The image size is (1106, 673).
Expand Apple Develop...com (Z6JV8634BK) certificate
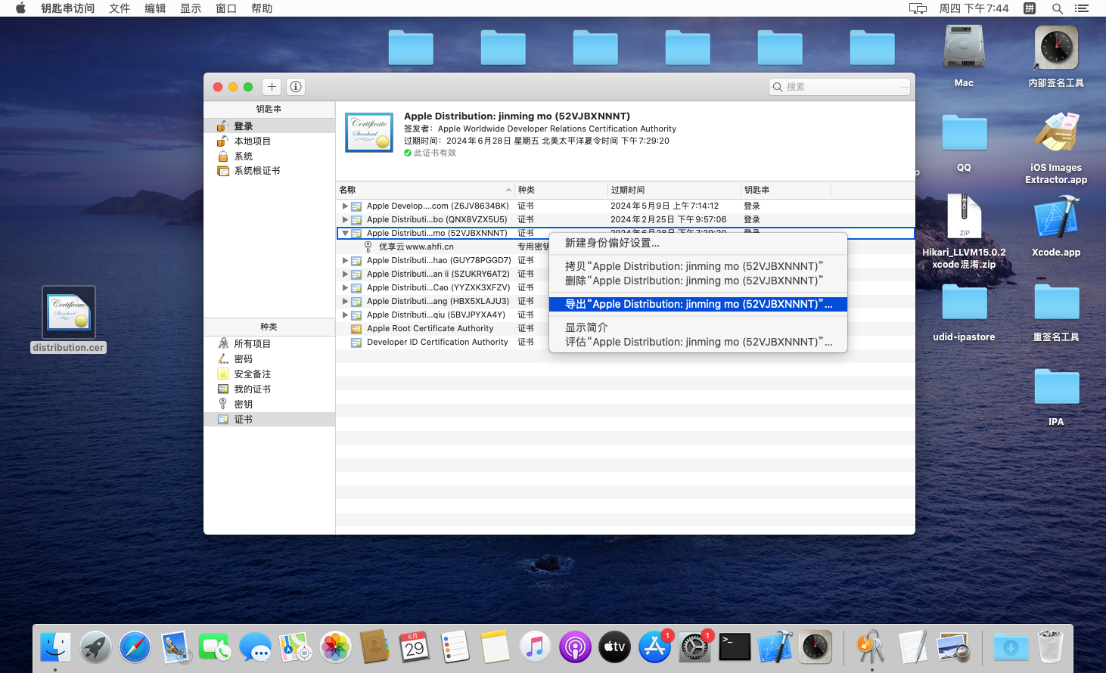(x=345, y=206)
